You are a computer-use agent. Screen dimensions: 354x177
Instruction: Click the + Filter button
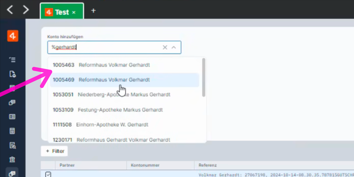[54, 151]
